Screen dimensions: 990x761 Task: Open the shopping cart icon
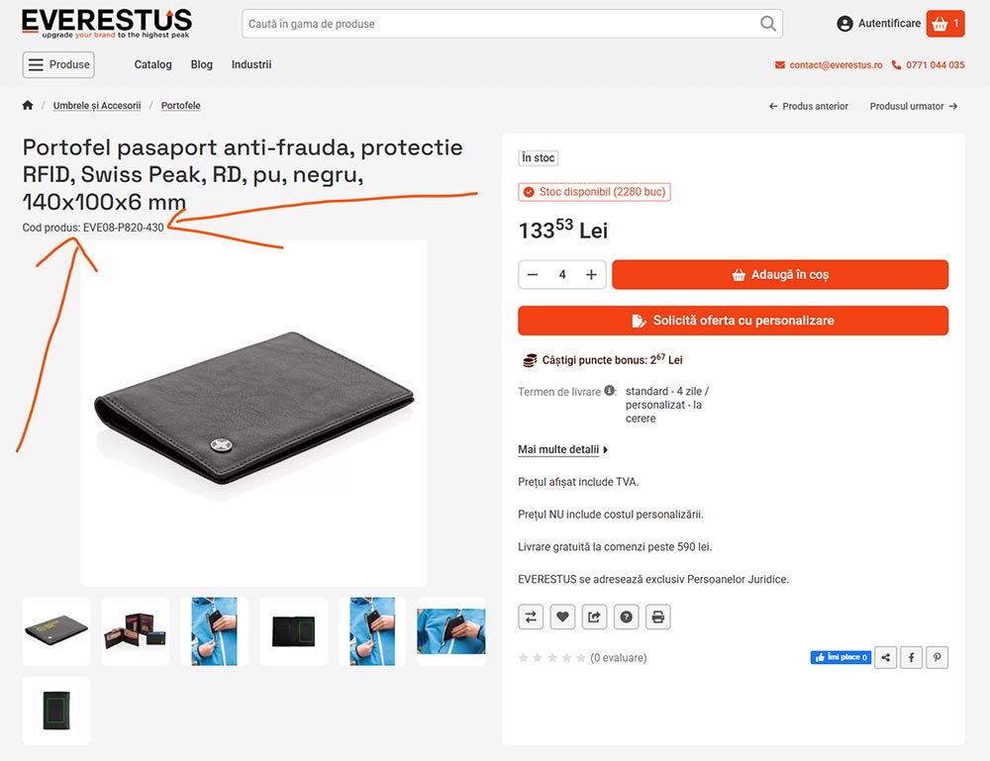945,24
